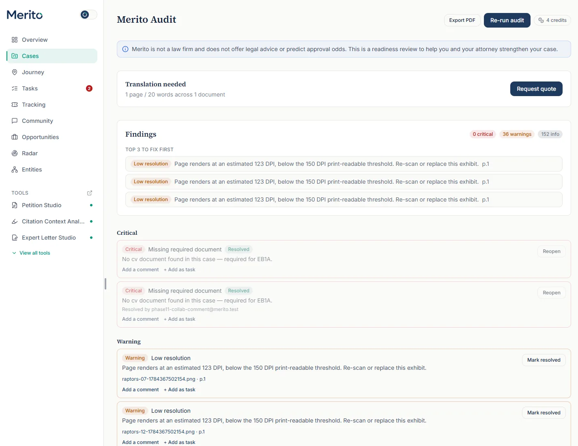578x446 pixels.
Task: Click the Citation Context Analyzer icon
Action: 15,221
